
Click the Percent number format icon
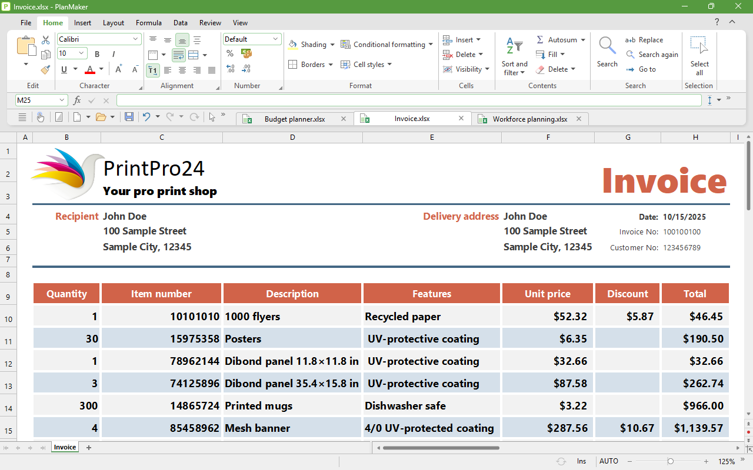pyautogui.click(x=230, y=54)
